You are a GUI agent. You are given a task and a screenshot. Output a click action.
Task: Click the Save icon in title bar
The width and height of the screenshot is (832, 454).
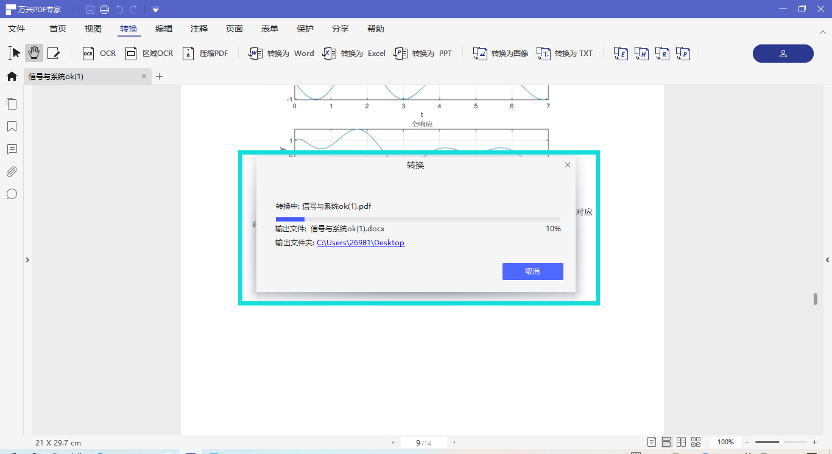pos(90,9)
